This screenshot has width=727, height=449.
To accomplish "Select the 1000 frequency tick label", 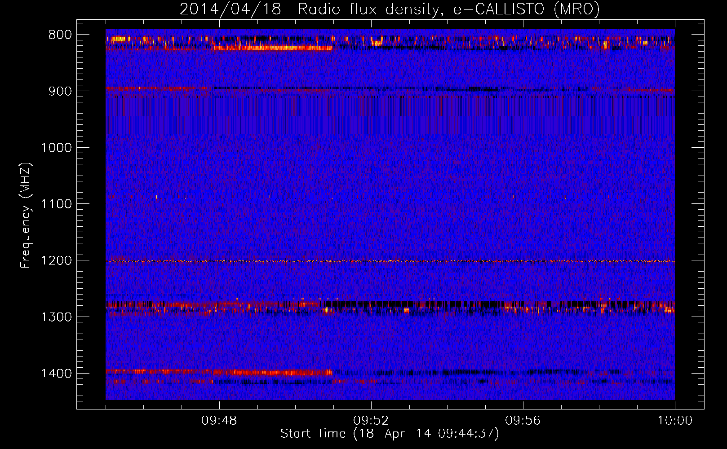I will click(56, 148).
